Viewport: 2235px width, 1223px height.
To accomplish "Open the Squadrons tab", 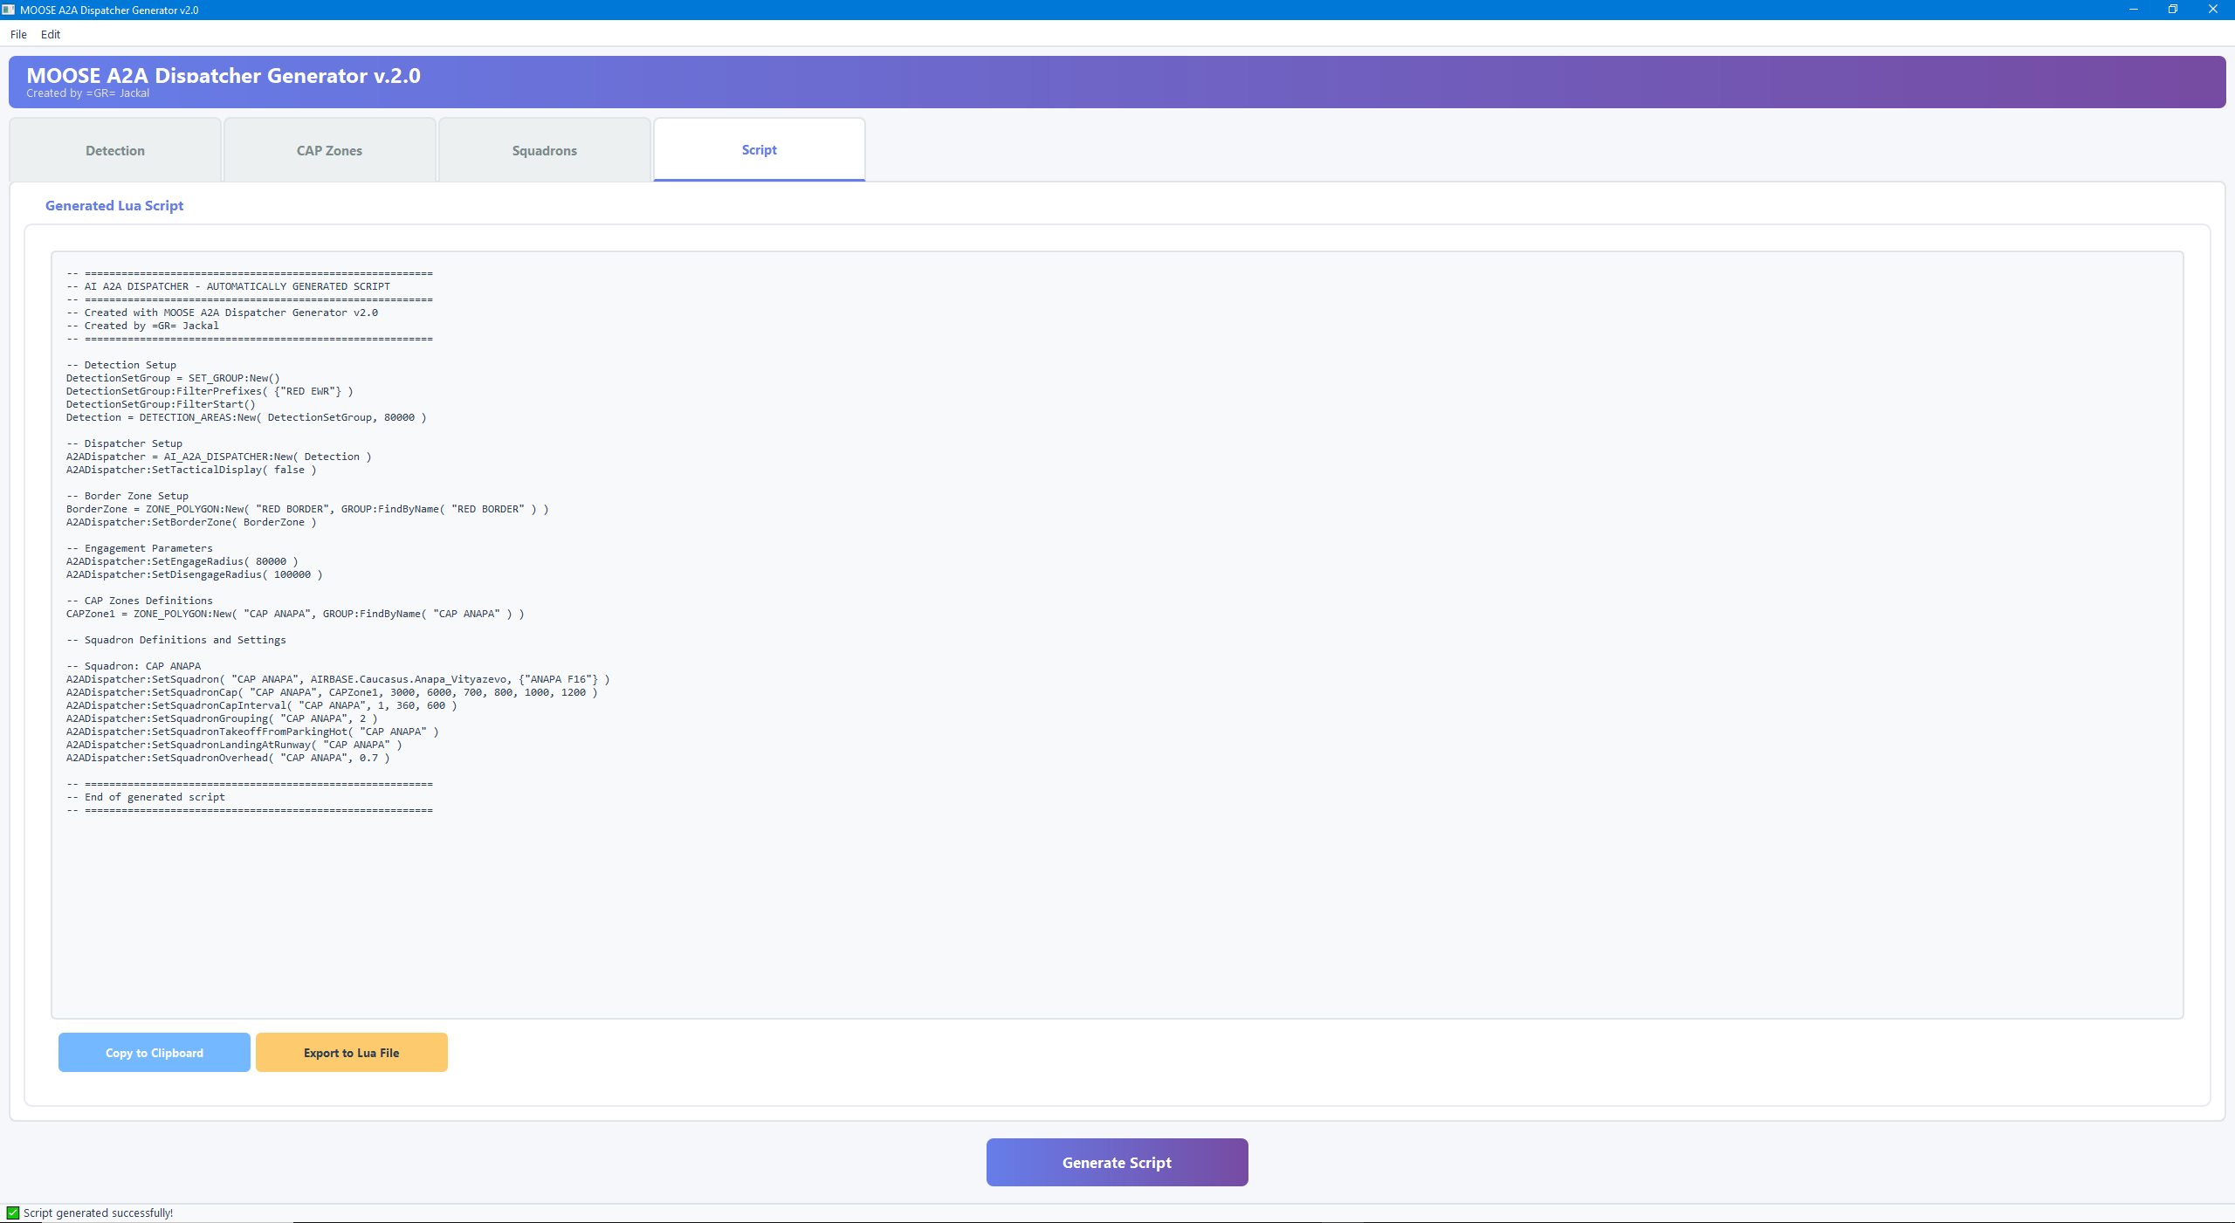I will (544, 150).
